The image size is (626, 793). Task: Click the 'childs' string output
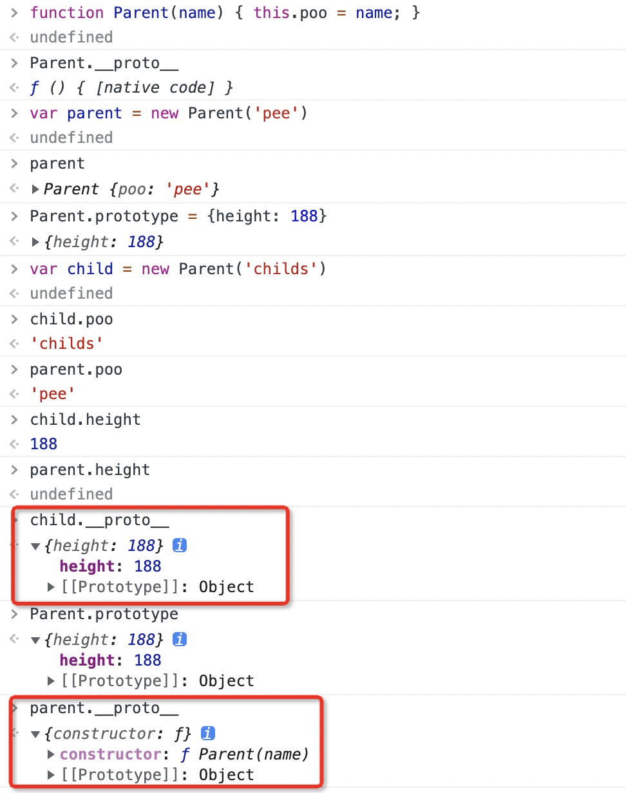(66, 343)
